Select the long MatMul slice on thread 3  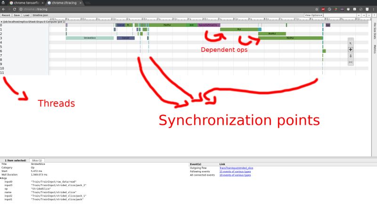point(290,38)
